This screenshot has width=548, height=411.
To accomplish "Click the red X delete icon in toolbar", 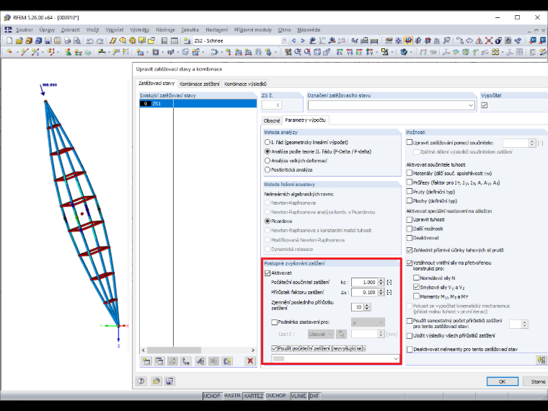I will click(x=489, y=41).
